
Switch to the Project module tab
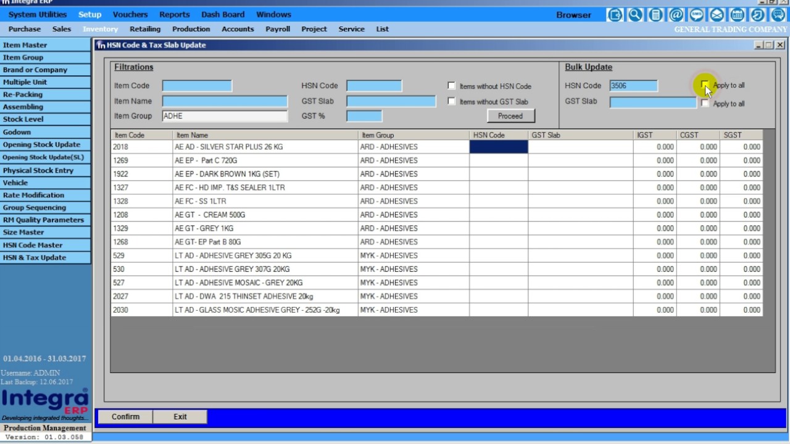(x=314, y=29)
